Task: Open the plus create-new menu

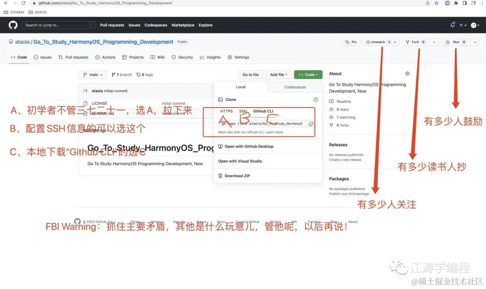Action: (x=463, y=25)
